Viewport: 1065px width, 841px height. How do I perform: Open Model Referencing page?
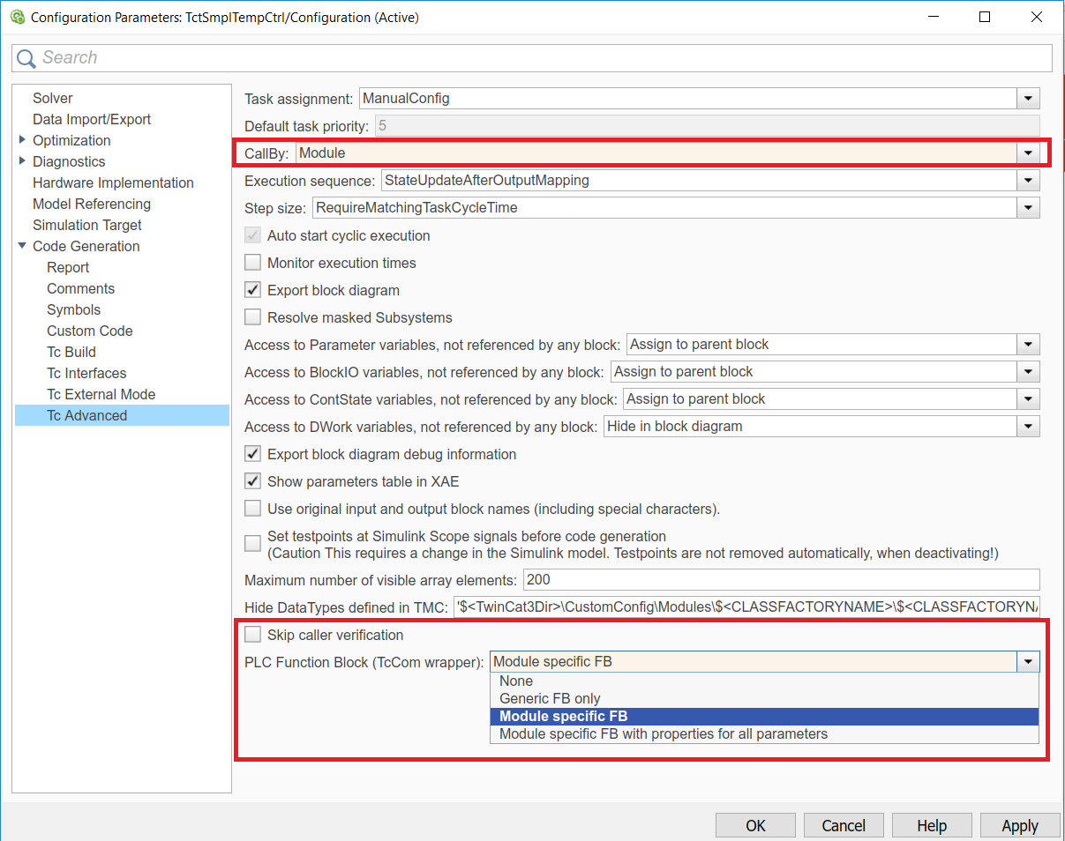[x=92, y=204]
